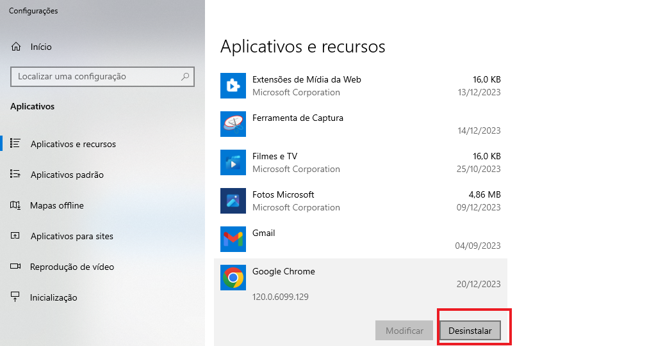Viewport: 672px width, 346px height.
Task: Click Fotos Microsoft date 09/12/2023
Action: (479, 207)
